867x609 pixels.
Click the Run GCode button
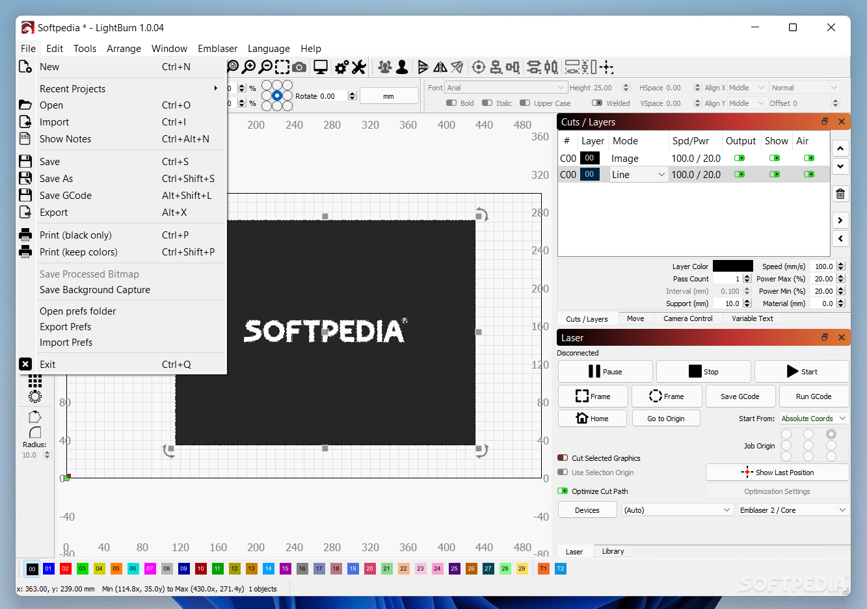(814, 396)
